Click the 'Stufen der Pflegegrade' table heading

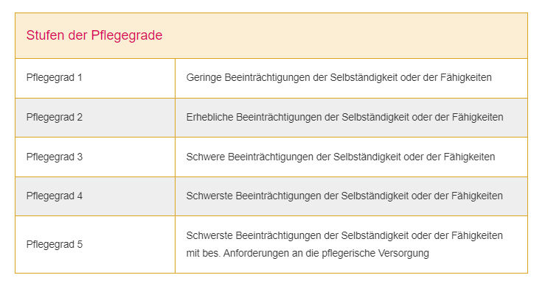point(94,35)
